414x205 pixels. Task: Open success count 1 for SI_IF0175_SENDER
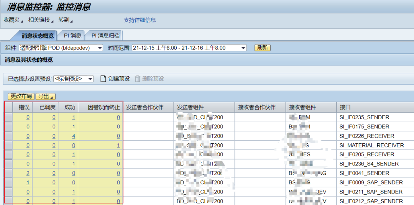tap(74, 127)
